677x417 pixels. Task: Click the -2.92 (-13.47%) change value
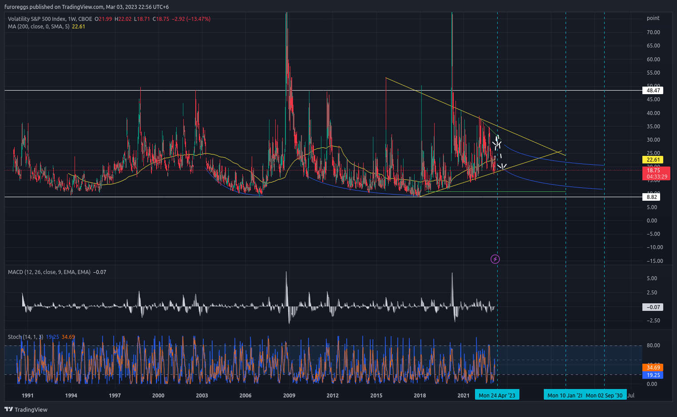pos(191,19)
